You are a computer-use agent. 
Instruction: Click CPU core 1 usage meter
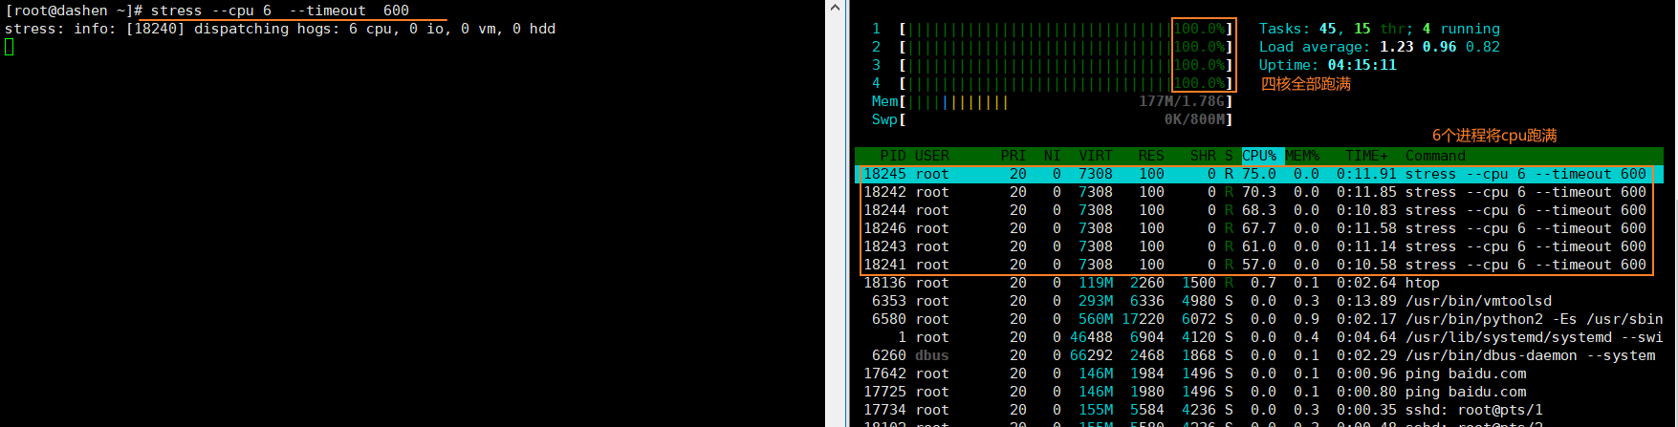pos(1052,29)
